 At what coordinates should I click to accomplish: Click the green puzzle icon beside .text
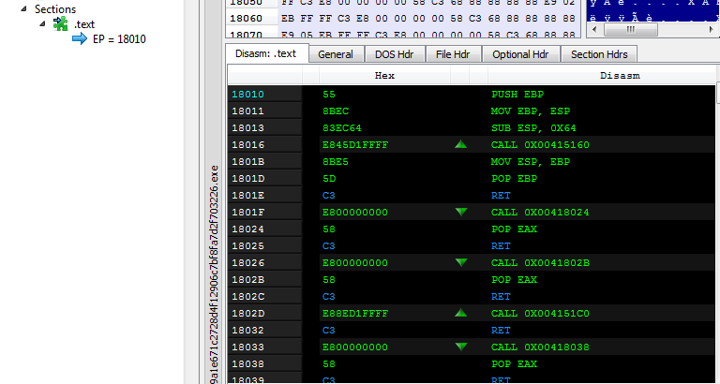point(61,23)
